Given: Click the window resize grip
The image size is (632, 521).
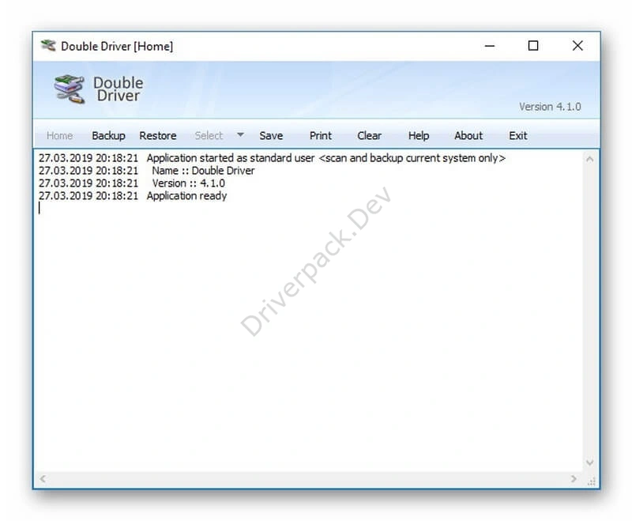Looking at the screenshot, I should pyautogui.click(x=591, y=481).
